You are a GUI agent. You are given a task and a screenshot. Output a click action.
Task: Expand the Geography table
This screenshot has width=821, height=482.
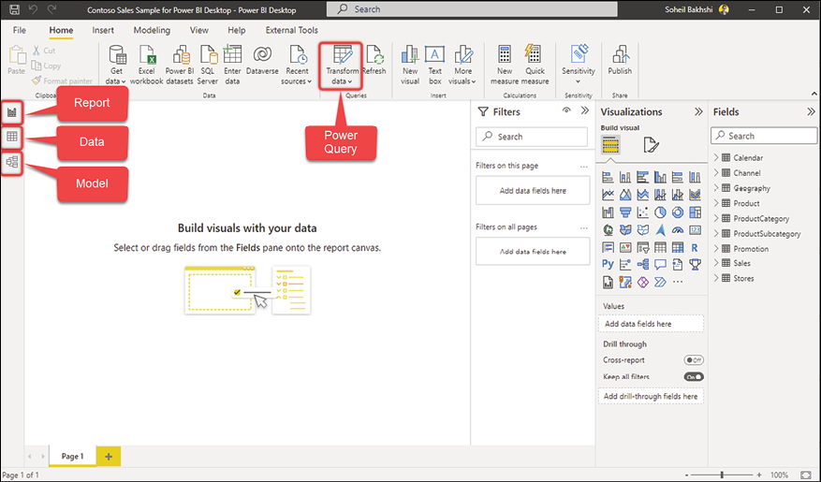pyautogui.click(x=716, y=188)
